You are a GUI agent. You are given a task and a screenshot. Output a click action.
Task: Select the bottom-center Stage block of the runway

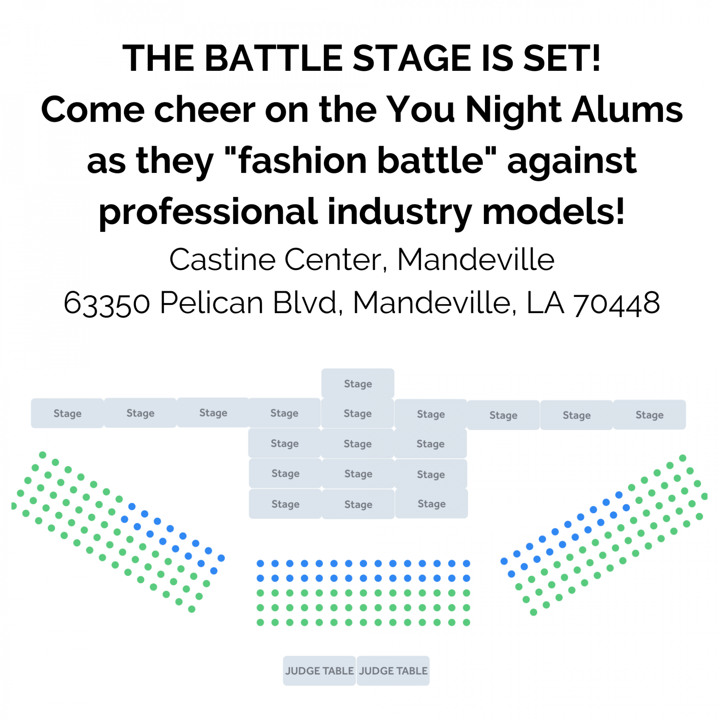click(x=358, y=504)
